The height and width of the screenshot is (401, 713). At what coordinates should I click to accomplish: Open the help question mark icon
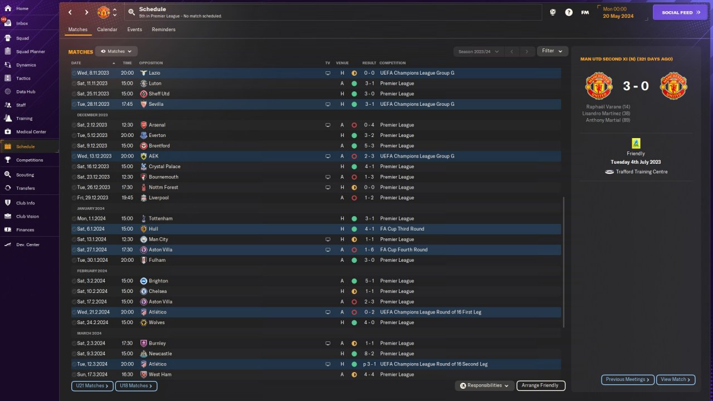click(569, 12)
